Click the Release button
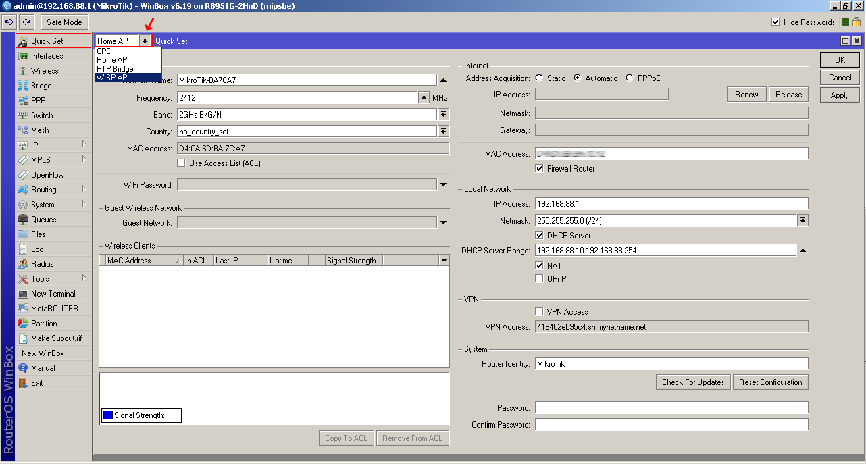 pos(788,95)
